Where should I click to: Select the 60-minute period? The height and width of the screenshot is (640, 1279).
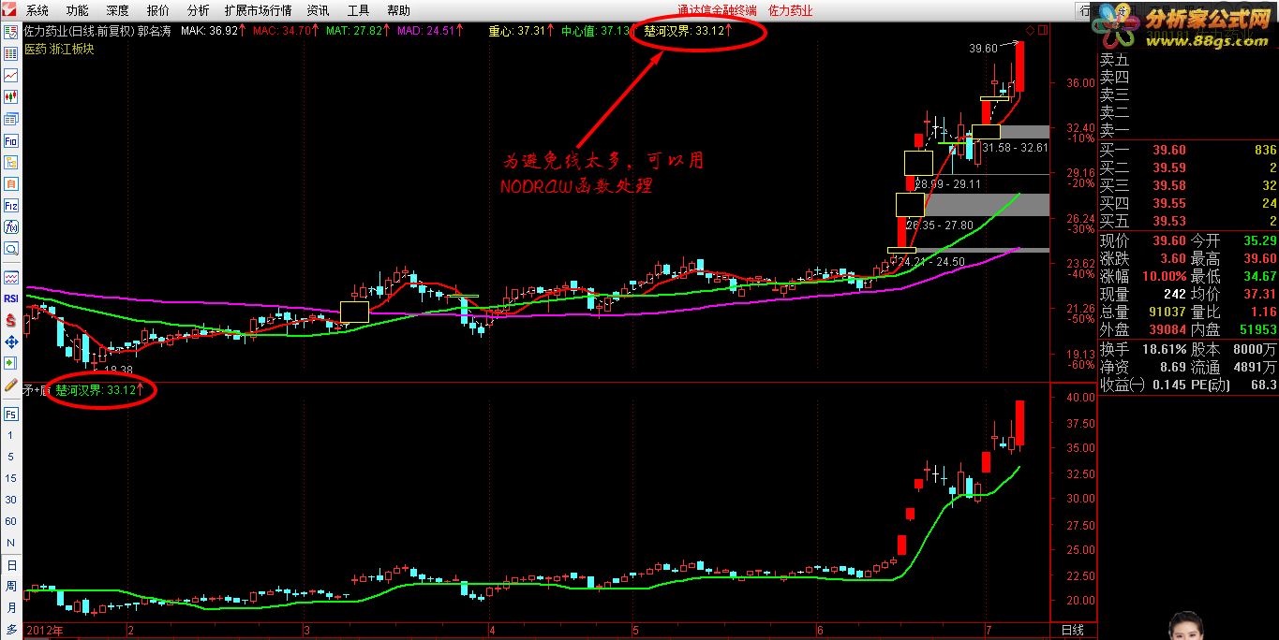click(11, 521)
